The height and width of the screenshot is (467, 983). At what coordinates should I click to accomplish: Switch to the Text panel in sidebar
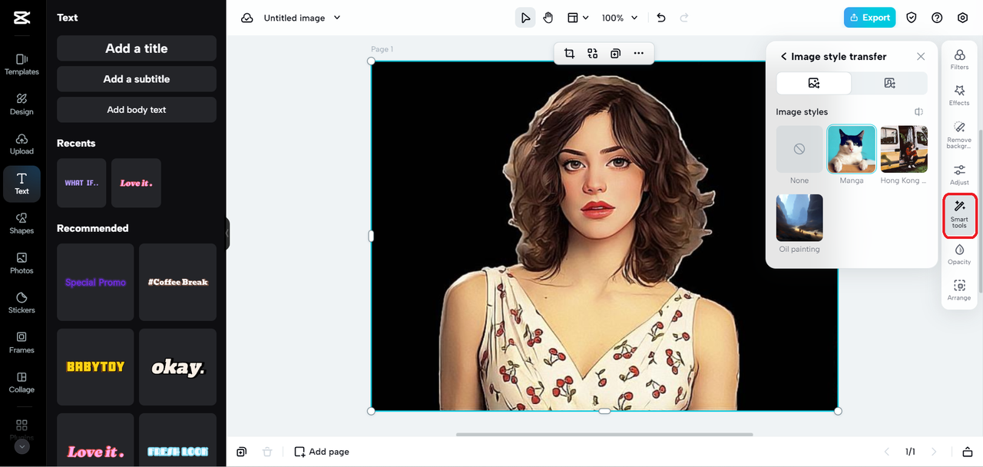point(22,184)
